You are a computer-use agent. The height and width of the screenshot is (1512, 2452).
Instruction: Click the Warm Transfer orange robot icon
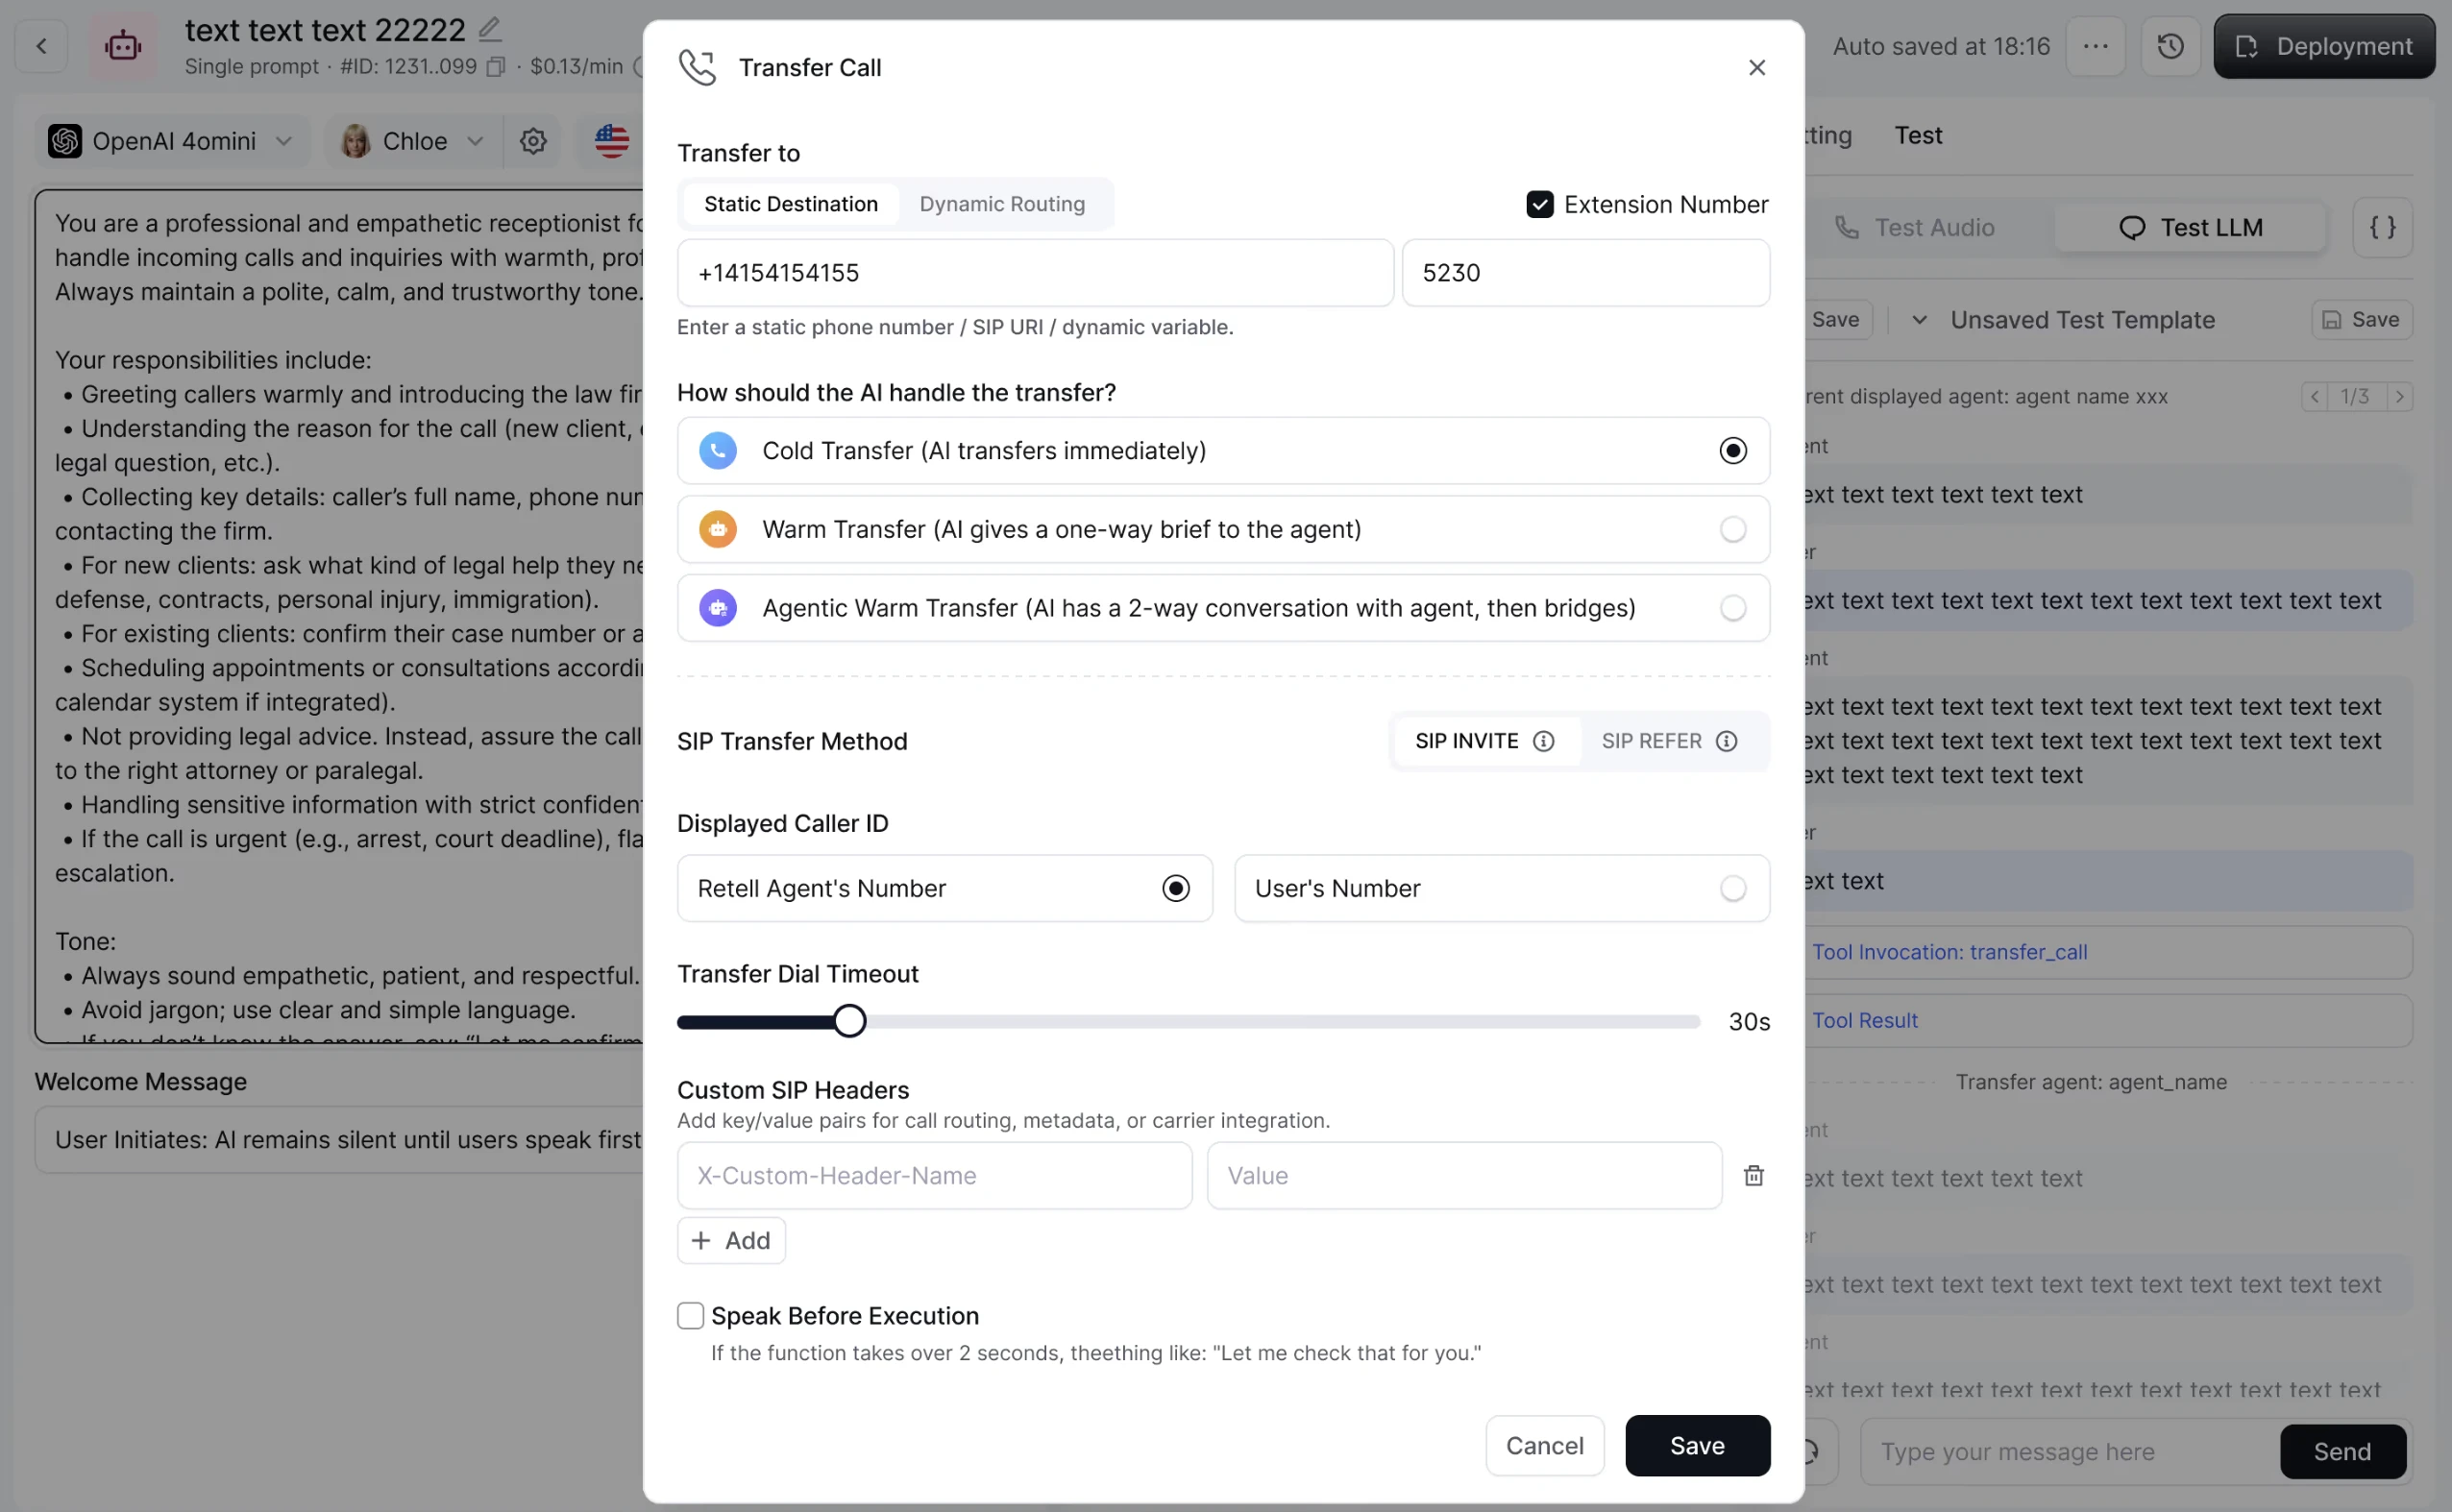point(717,529)
